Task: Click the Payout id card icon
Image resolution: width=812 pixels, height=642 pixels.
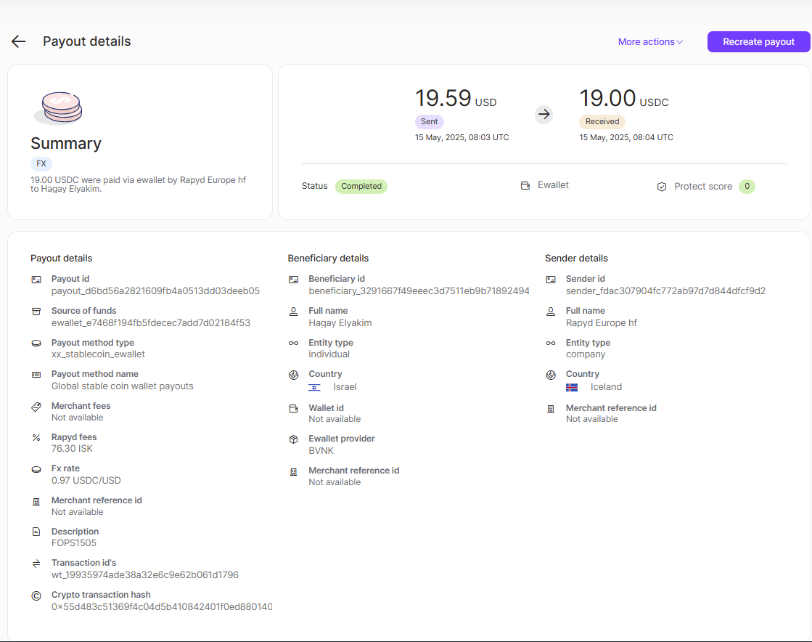Action: click(36, 279)
